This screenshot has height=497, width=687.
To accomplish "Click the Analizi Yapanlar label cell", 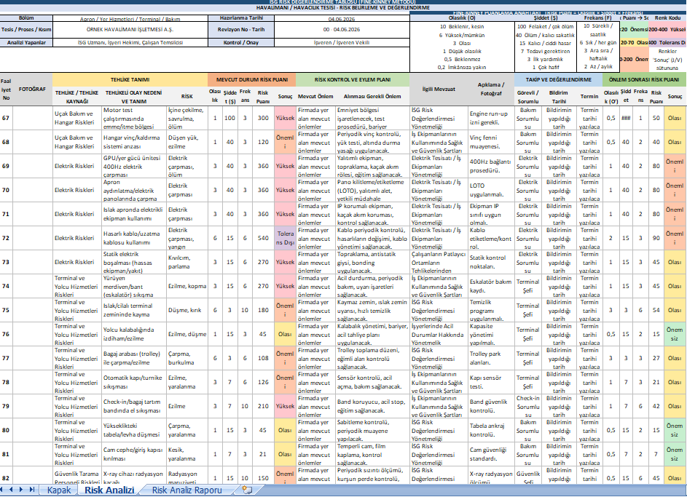I will point(26,43).
